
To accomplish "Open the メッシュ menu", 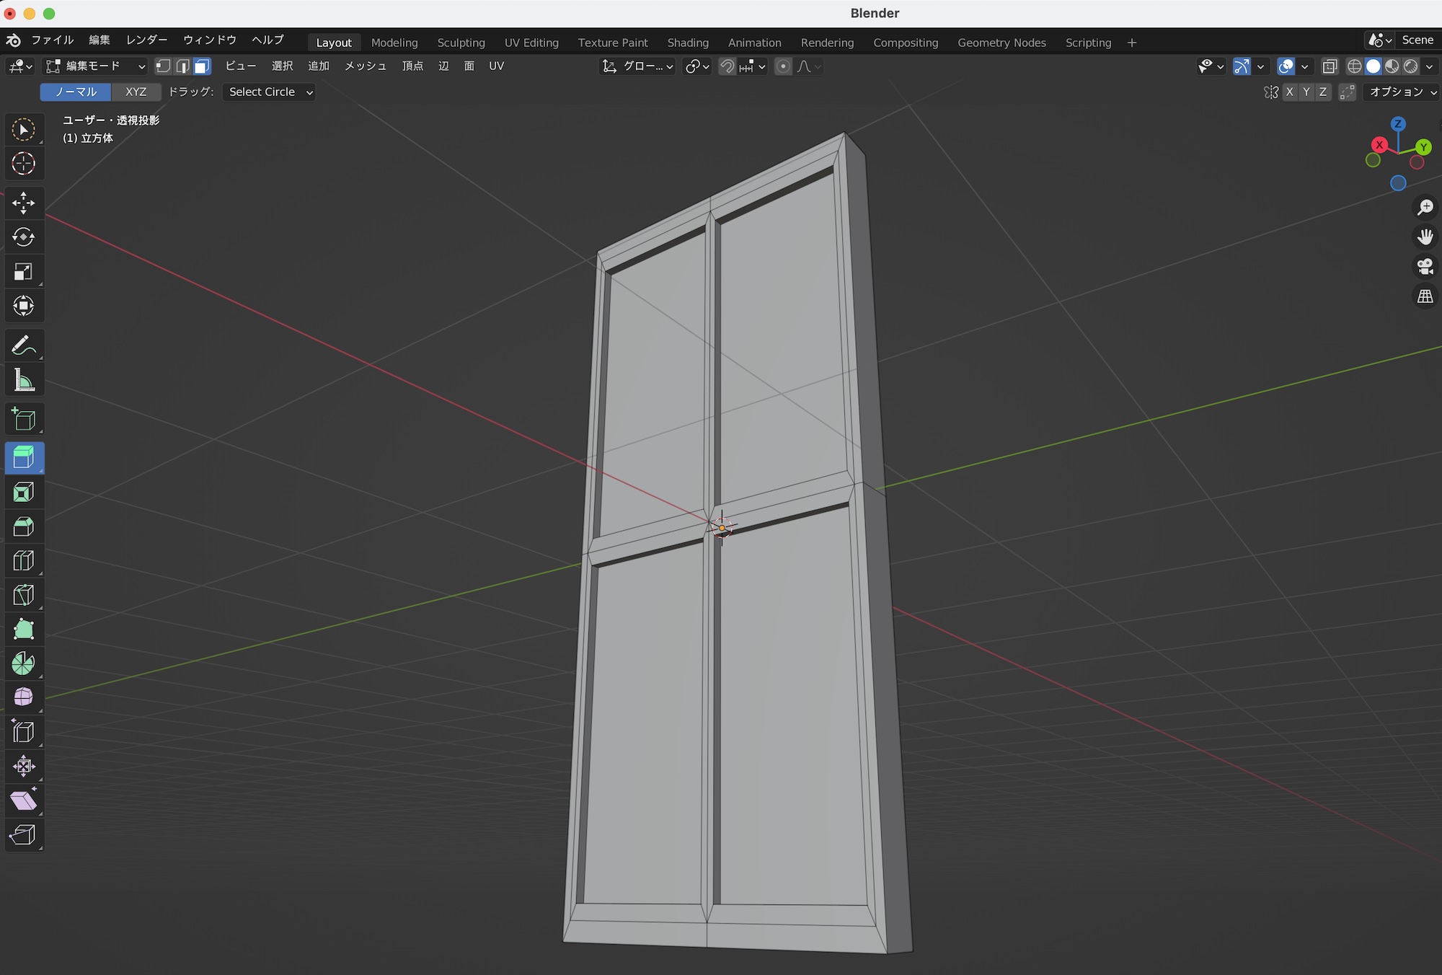I will pyautogui.click(x=365, y=66).
